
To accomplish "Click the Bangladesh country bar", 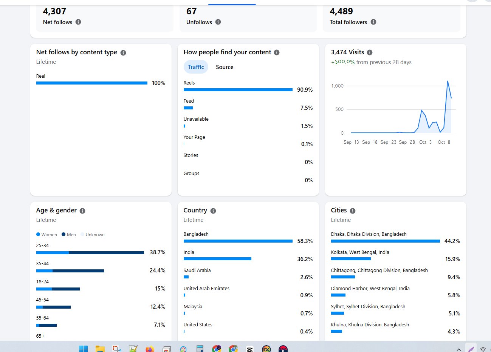I will 238,241.
